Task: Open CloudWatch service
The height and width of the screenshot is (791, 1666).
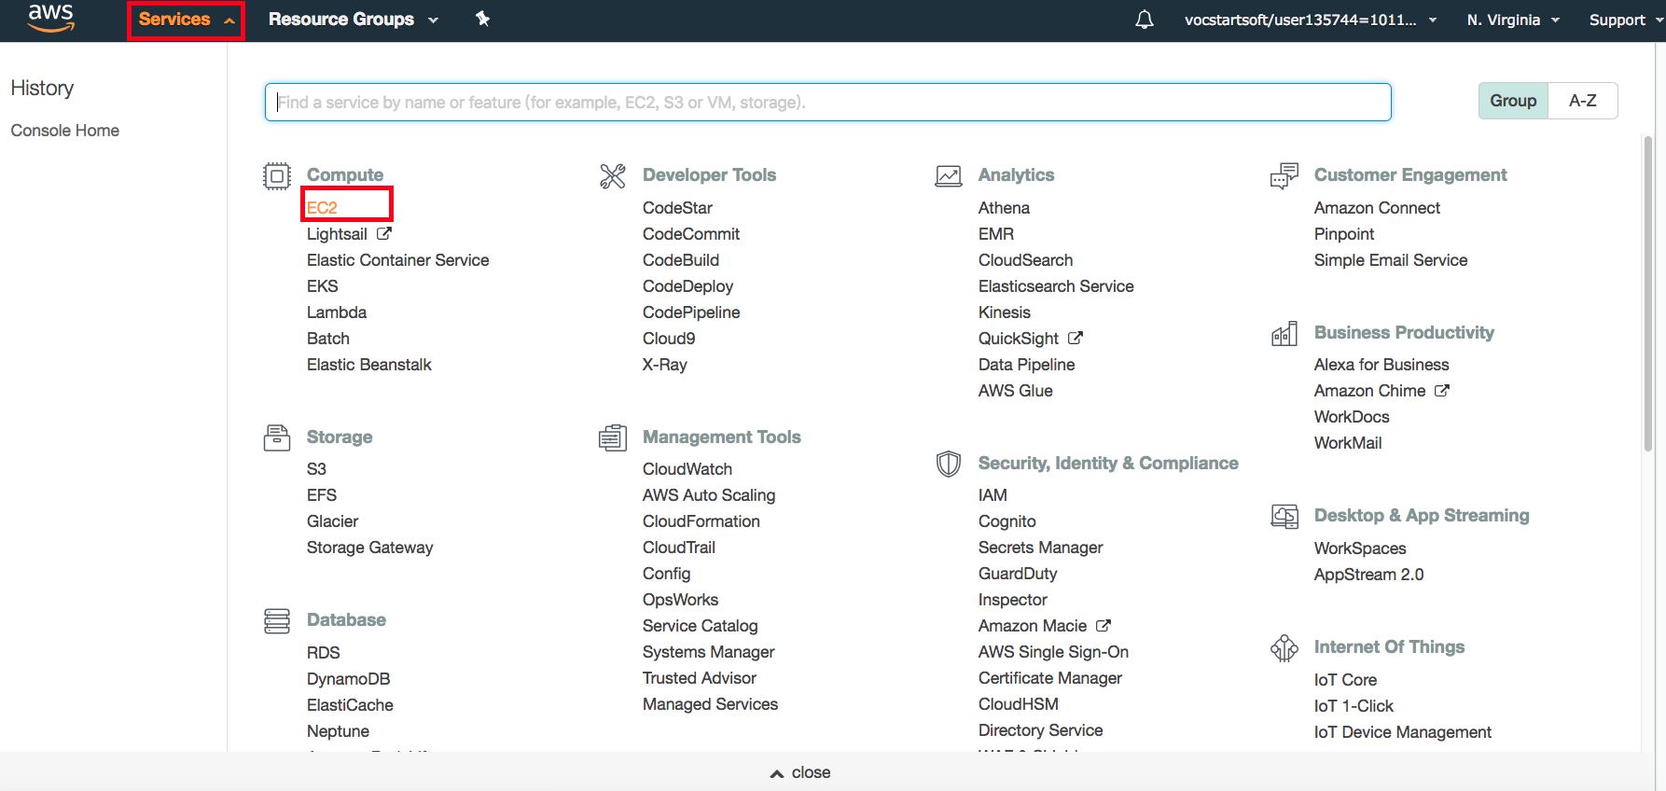Action: coord(687,469)
